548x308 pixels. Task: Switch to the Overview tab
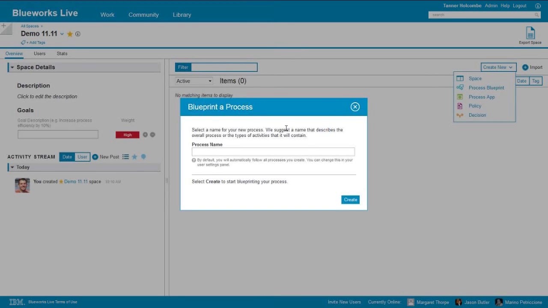pos(14,53)
